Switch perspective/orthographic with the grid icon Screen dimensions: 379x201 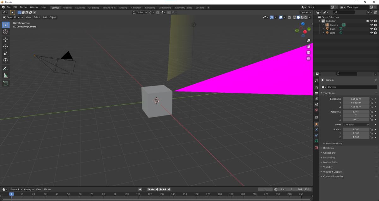click(x=309, y=58)
